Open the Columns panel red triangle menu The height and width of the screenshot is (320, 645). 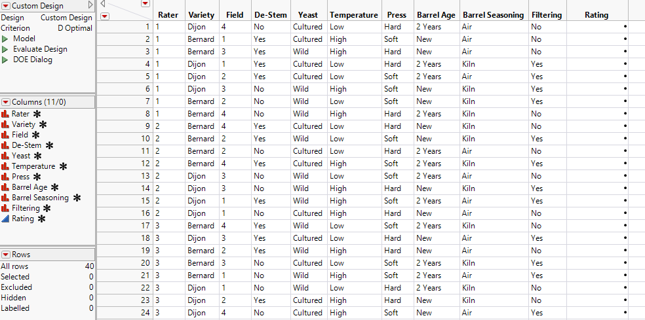5,102
